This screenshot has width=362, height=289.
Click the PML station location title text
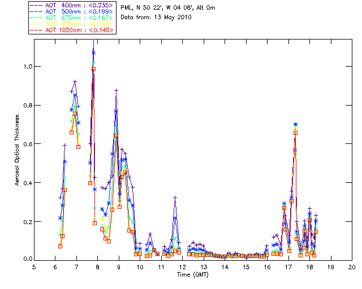tap(168, 8)
